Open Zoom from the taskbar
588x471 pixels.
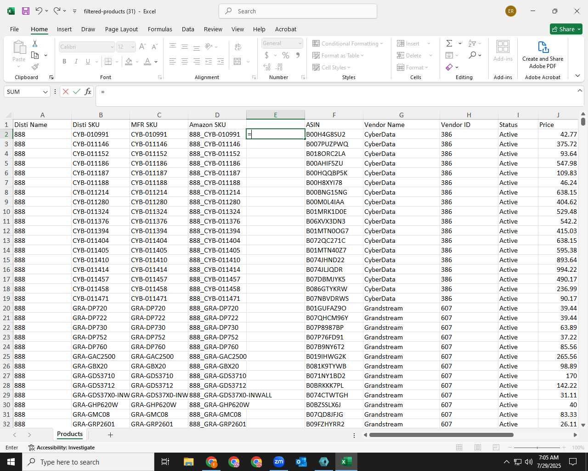tap(279, 462)
